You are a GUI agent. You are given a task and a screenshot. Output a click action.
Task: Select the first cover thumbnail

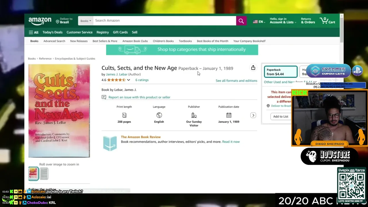(33, 174)
